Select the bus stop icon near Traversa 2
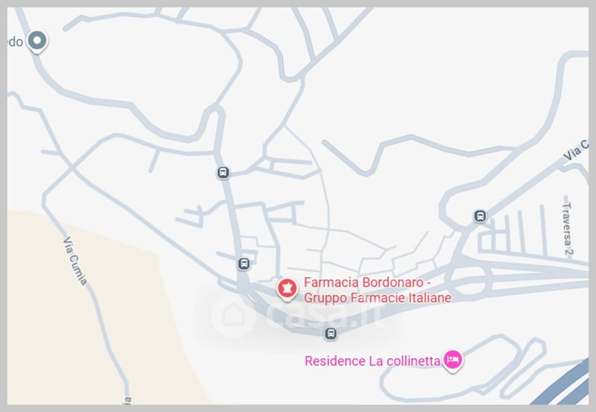Viewport: 596px width, 412px height. pyautogui.click(x=480, y=216)
